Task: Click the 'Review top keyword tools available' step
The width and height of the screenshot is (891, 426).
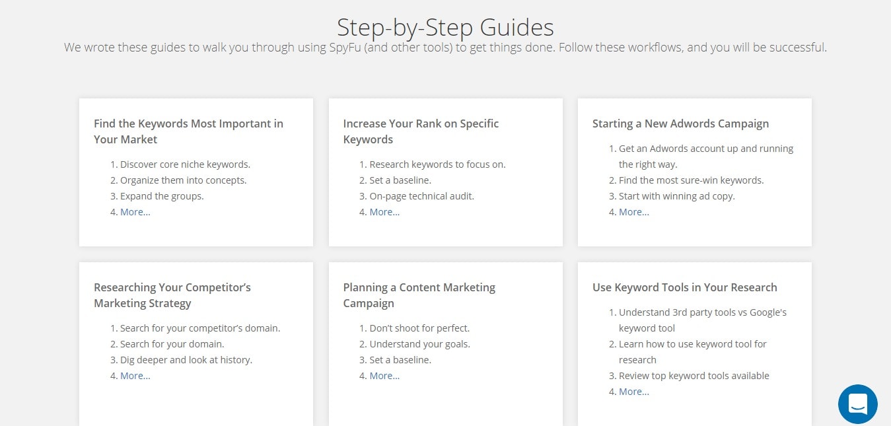Action: coord(694,376)
